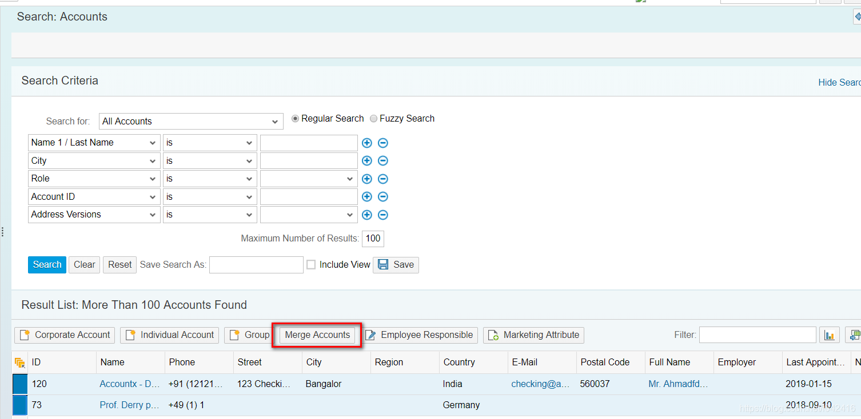861x419 pixels.
Task: Click the Merge Accounts button
Action: [317, 335]
